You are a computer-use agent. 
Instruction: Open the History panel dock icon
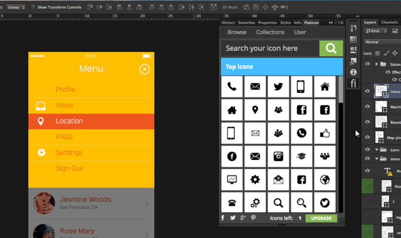[353, 28]
